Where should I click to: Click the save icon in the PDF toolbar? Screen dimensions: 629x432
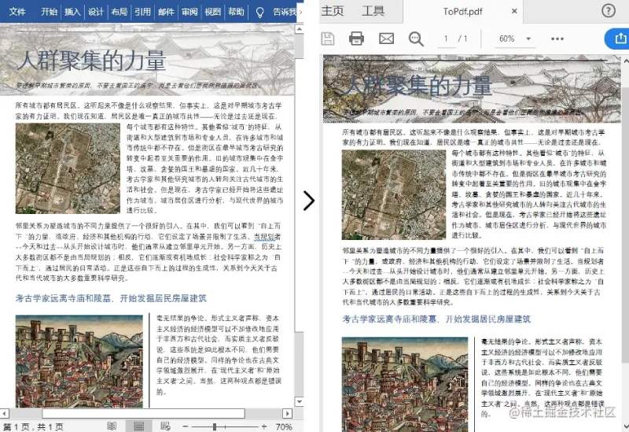point(328,39)
